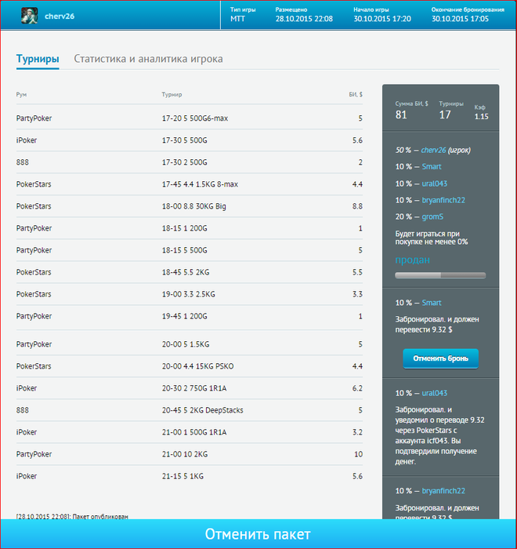Select row 17-20 5 500G6-max
Viewport: 517px width, 549px height.
point(190,118)
